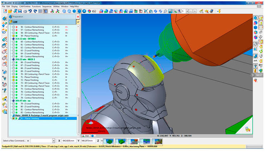The height and width of the screenshot is (155, 265).
Task: Expand the right sidebar NEXT arrow
Action: pyautogui.click(x=253, y=75)
